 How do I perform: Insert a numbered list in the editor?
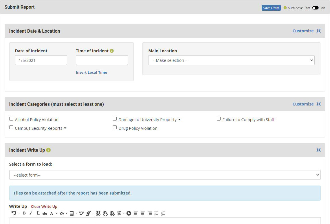[163, 213]
